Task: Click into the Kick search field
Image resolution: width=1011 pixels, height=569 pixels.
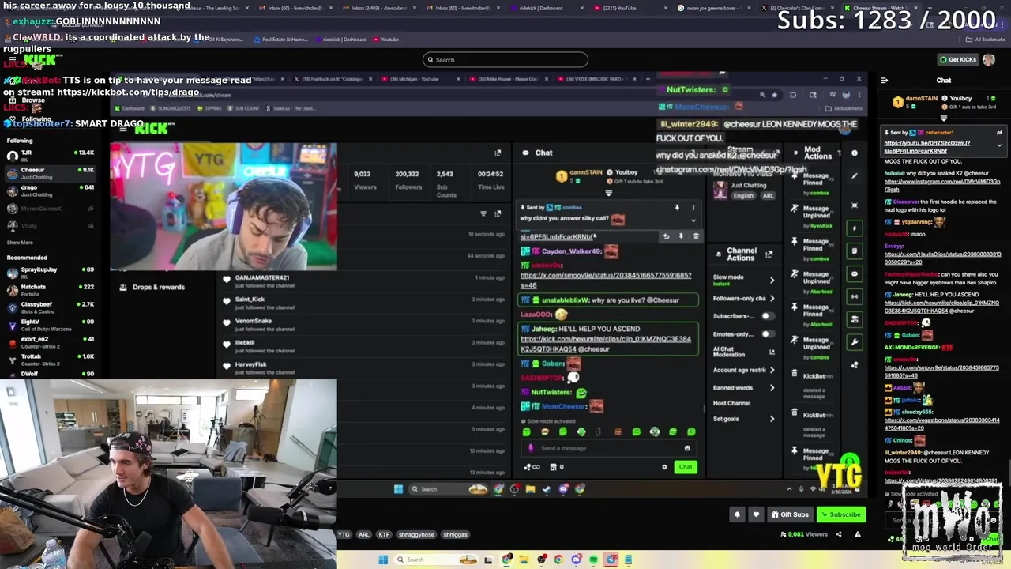Action: point(505,59)
